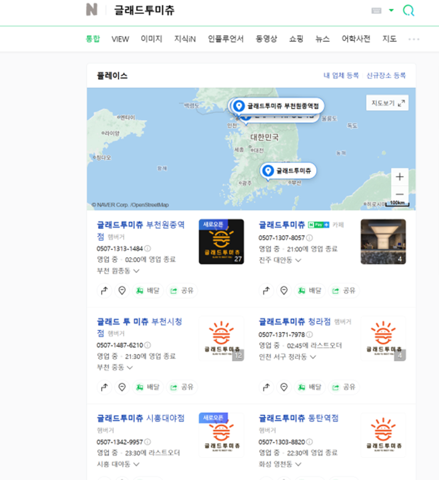439x480 pixels.
Task: Click the 부천원종역점 black logo thumbnail
Action: tap(221, 242)
